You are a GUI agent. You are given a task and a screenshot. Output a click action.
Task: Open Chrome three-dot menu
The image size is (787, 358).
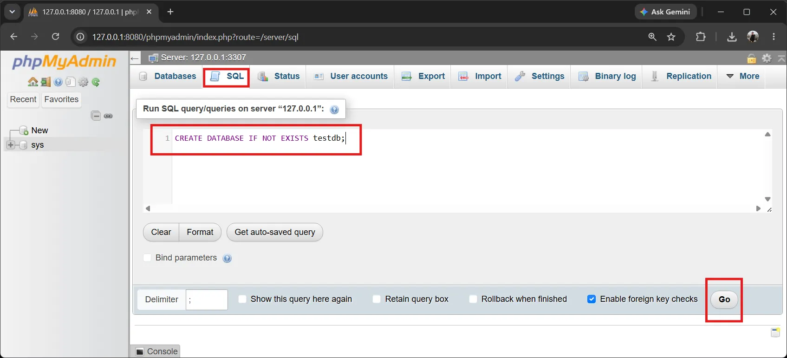pyautogui.click(x=774, y=37)
